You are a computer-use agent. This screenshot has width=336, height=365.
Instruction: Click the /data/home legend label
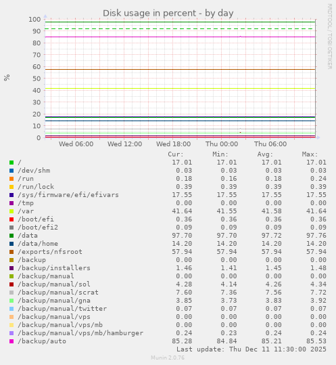coord(38,244)
